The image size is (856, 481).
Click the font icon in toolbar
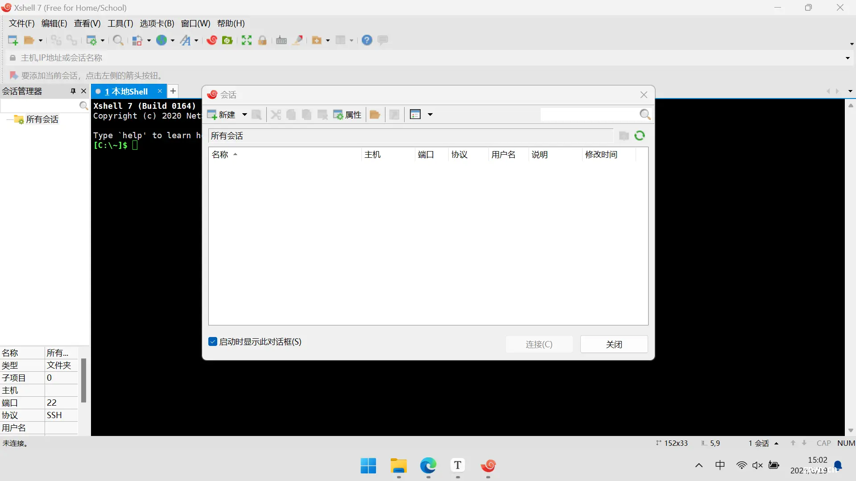coord(185,41)
